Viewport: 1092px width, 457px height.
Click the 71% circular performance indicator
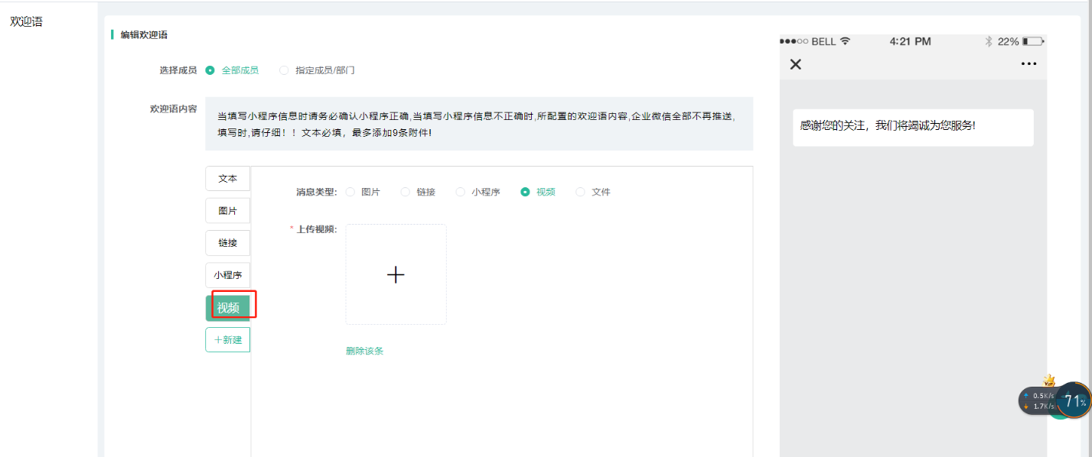(x=1074, y=401)
